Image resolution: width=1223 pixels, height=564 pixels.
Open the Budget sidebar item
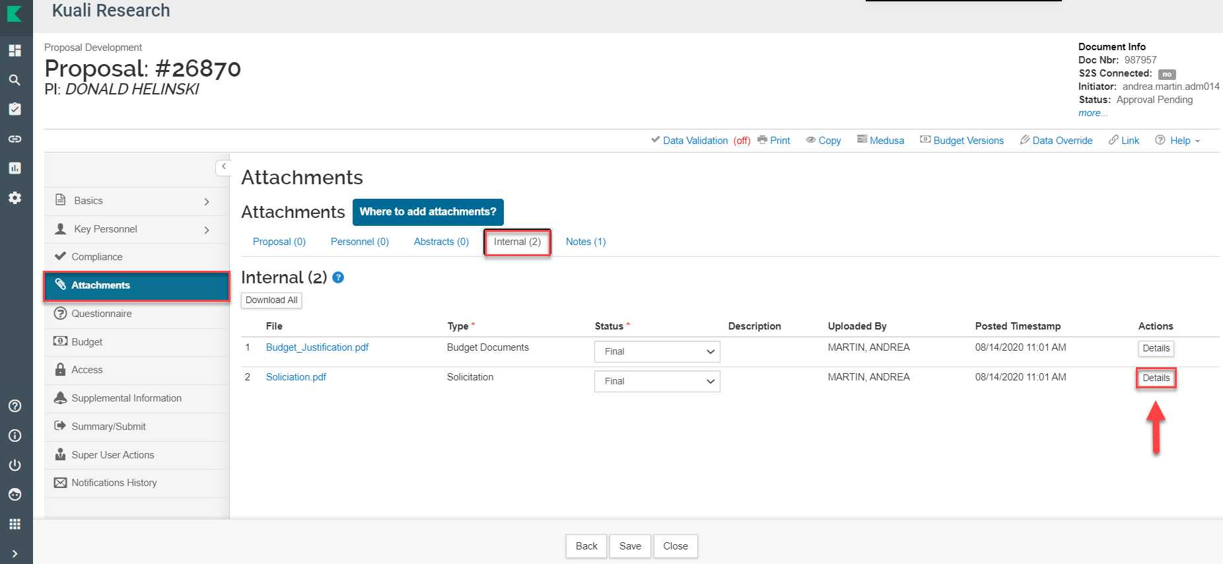point(137,342)
